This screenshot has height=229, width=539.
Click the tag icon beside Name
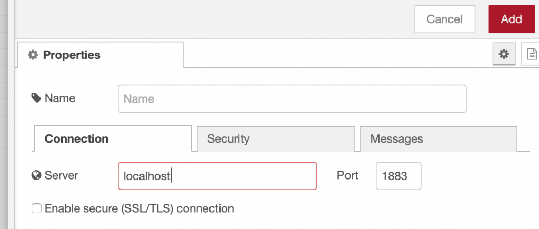[x=36, y=98]
